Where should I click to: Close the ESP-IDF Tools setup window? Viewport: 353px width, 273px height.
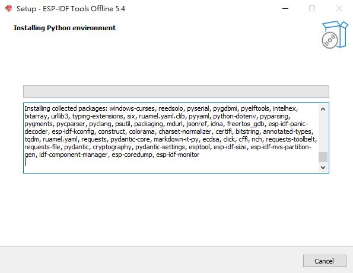[339, 8]
